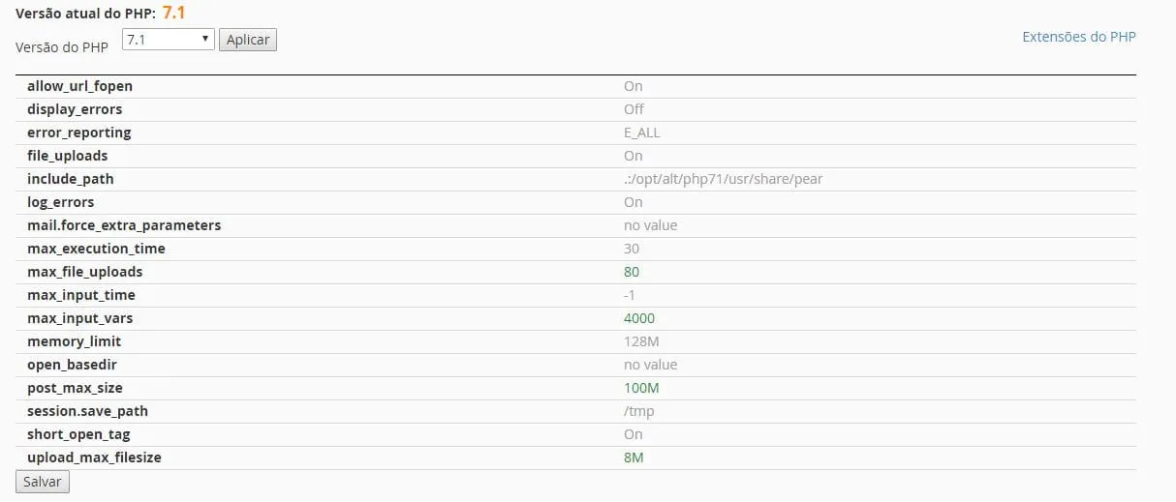The height and width of the screenshot is (502, 1176).
Task: Edit the include_path value
Action: tap(723, 179)
